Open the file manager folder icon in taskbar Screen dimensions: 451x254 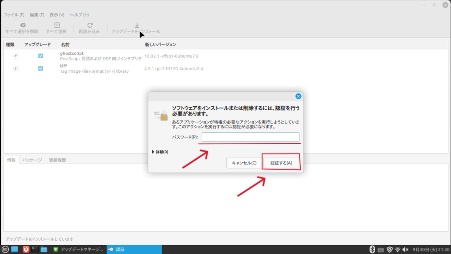[44, 250]
